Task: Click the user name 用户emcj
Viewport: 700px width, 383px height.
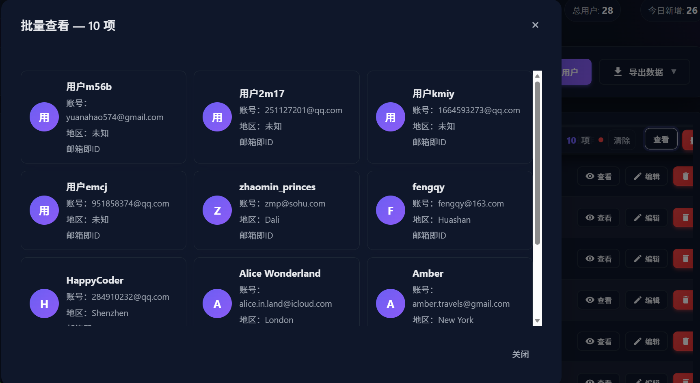Action: point(87,187)
